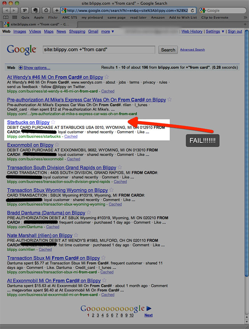
Task: Click the Safari back arrow button
Action: tap(7, 10)
